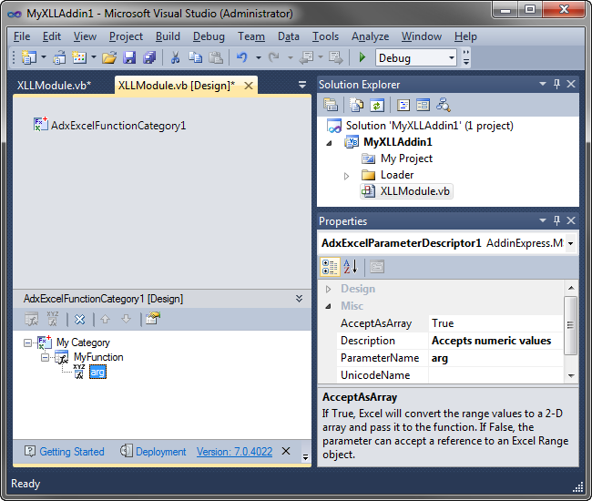Click the add function icon in designer toolbar
592x501 pixels.
click(31, 320)
